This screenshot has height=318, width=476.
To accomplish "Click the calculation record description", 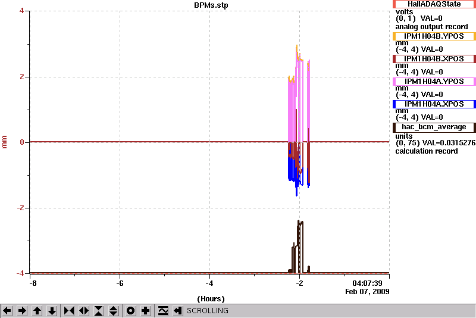I will 427,151.
